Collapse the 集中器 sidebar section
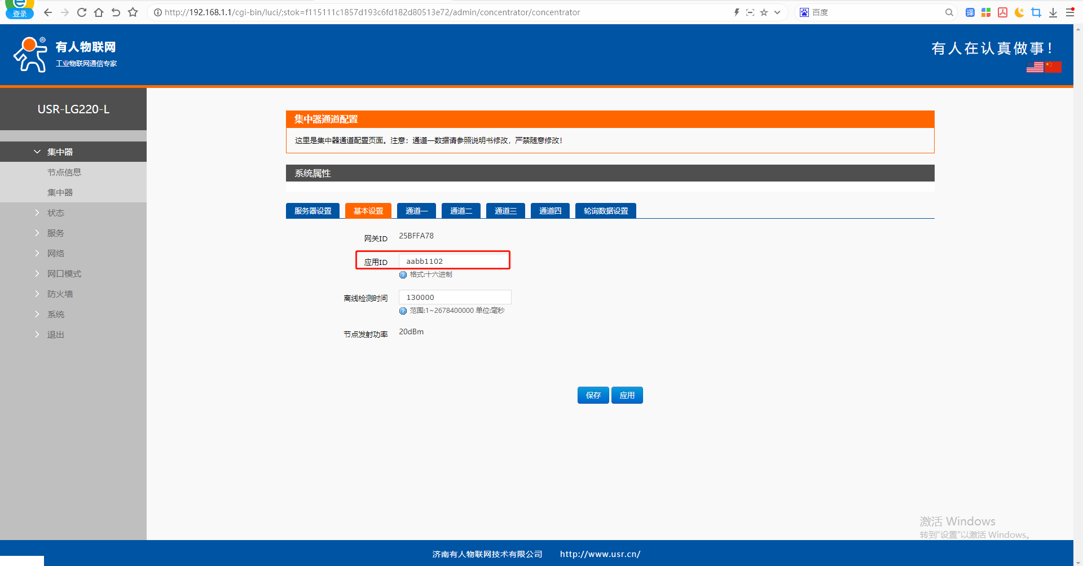The height and width of the screenshot is (566, 1083). tap(73, 152)
